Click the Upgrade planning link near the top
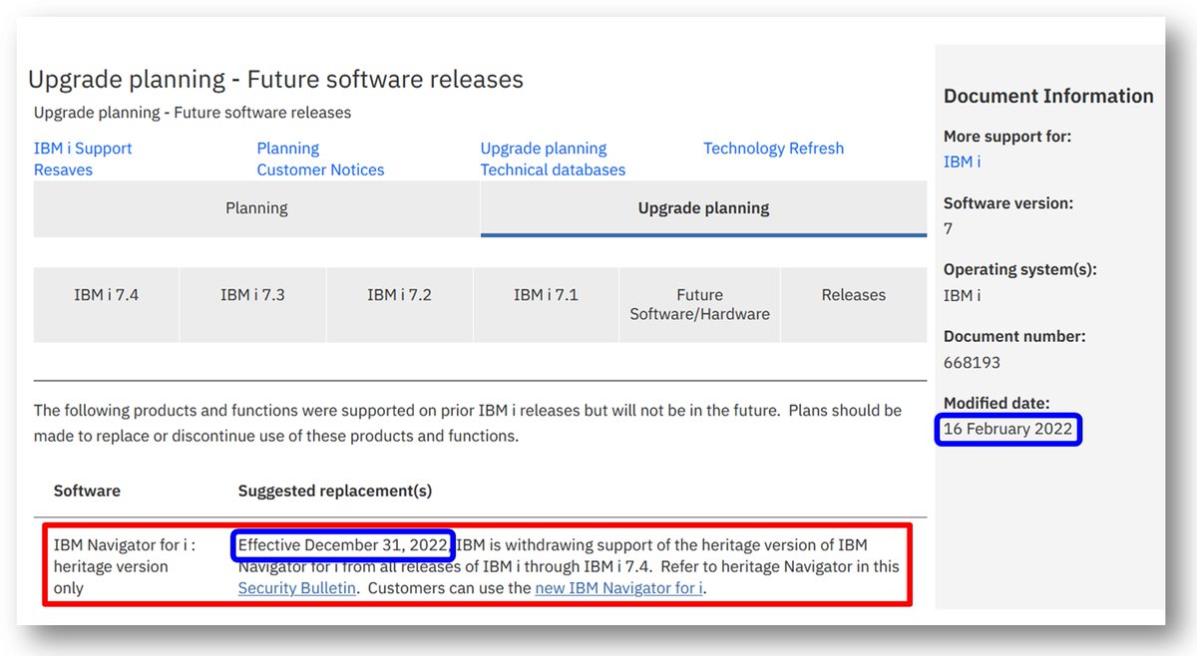The height and width of the screenshot is (656, 1197). (x=544, y=148)
